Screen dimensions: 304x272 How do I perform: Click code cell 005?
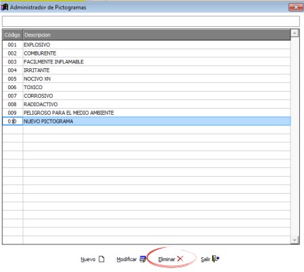coord(12,79)
